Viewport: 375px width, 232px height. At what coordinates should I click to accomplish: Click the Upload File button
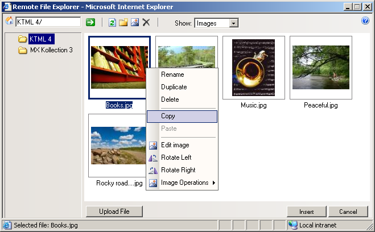pos(114,212)
